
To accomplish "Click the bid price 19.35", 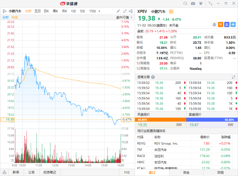I will [x=142, y=125].
